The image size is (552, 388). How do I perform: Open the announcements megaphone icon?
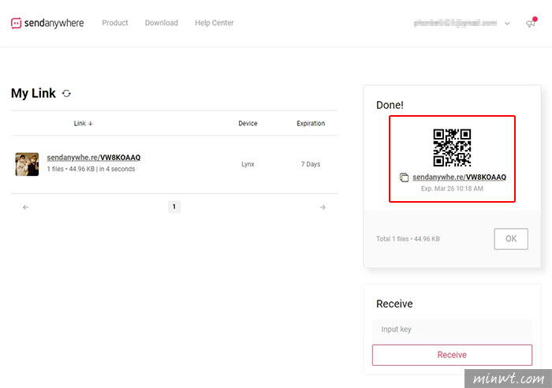tap(531, 23)
